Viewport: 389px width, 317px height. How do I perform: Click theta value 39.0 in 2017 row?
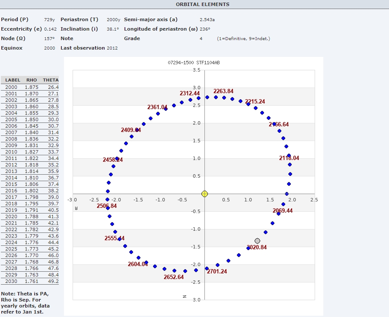click(53, 197)
